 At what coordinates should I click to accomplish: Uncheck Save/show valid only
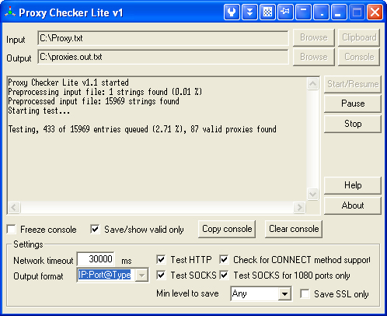click(95, 230)
